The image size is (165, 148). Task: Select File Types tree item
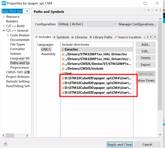pos(18,44)
